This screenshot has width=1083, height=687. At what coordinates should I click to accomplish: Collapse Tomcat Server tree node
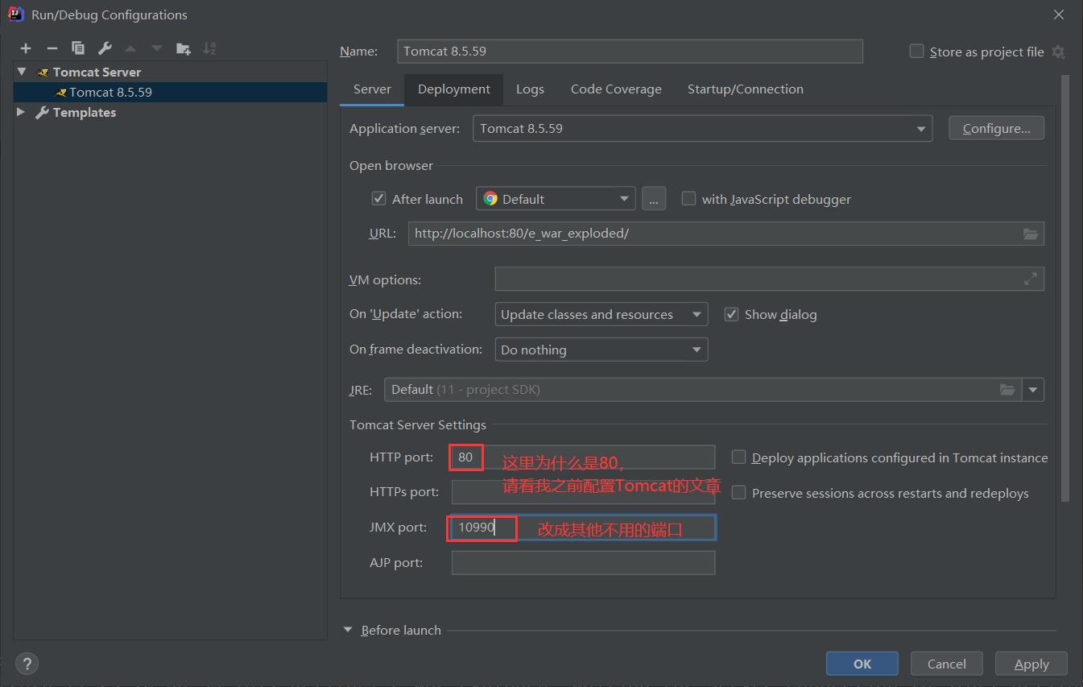click(x=22, y=72)
